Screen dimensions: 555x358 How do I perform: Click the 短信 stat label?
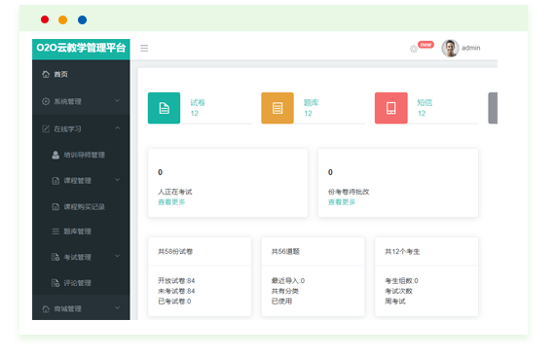click(x=425, y=102)
